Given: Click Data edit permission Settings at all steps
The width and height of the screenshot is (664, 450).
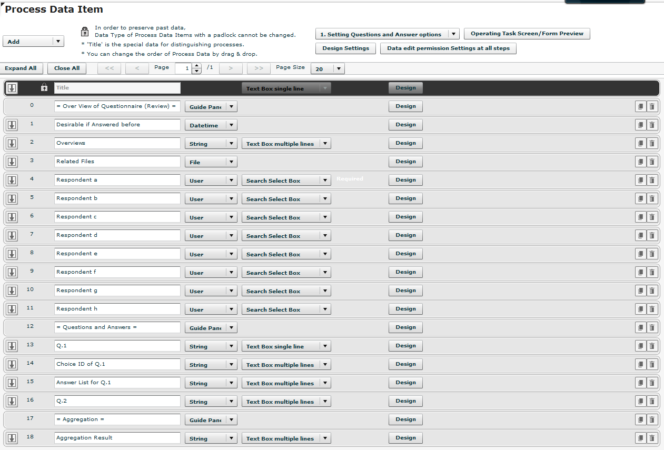Looking at the screenshot, I should [x=448, y=48].
